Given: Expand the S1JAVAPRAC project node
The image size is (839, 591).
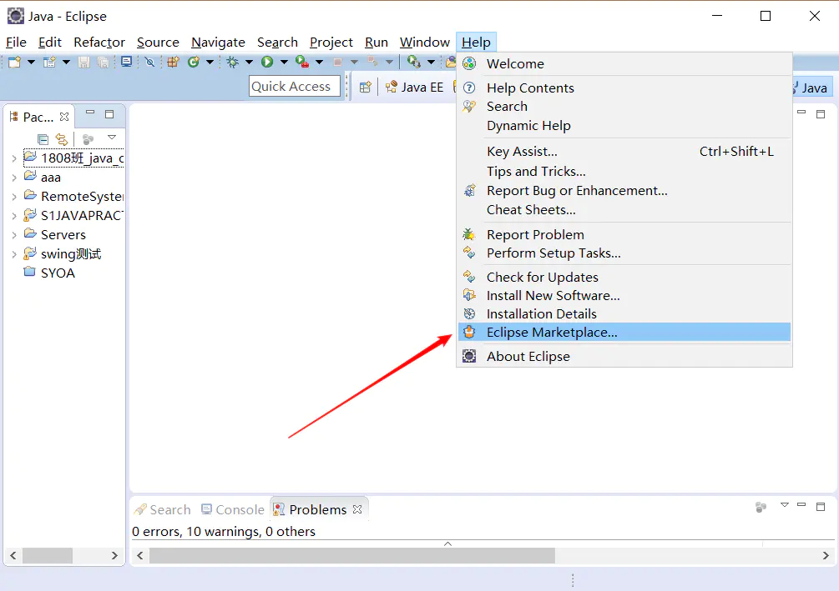Looking at the screenshot, I should point(14,216).
